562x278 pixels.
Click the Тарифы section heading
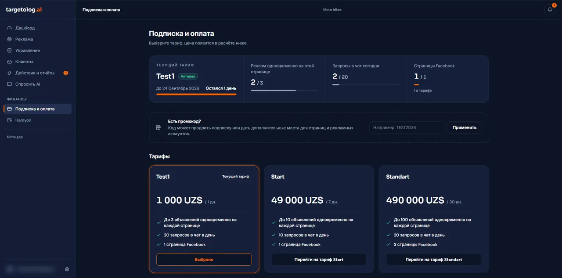159,156
